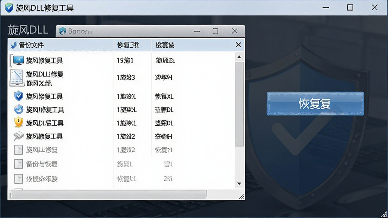
Task: Click the large blue 恢复复 button
Action: [x=315, y=103]
